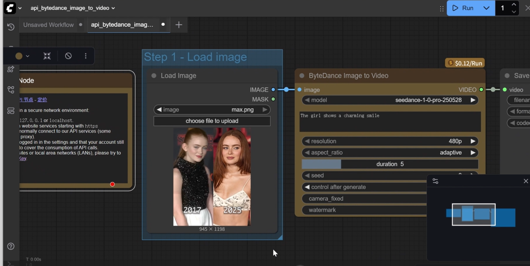This screenshot has width=530, height=266.
Task: Click the duration slider
Action: click(x=390, y=164)
